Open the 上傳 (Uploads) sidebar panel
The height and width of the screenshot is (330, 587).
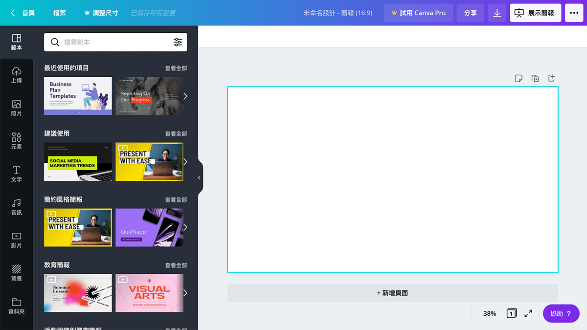pos(16,75)
